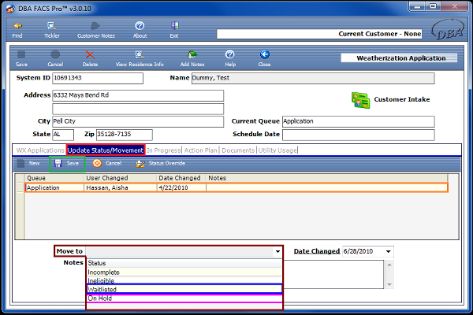This screenshot has height=315, width=473.
Task: Switch to the WX Applications tab
Action: click(x=40, y=150)
